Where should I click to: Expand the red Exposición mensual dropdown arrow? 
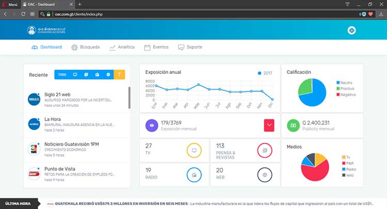pos(269,125)
